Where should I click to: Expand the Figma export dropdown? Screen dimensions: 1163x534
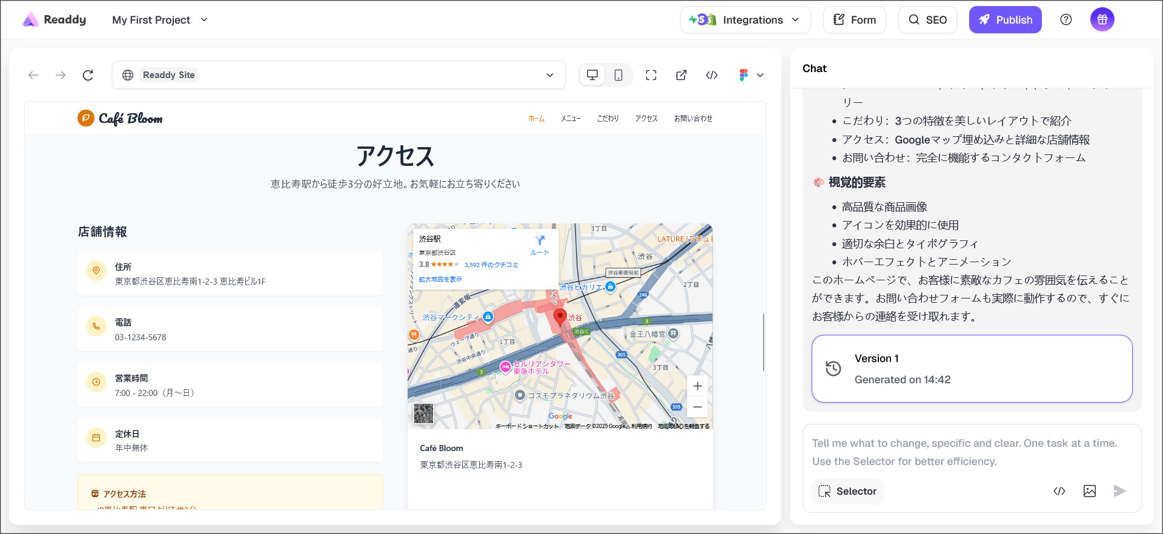[x=751, y=75]
